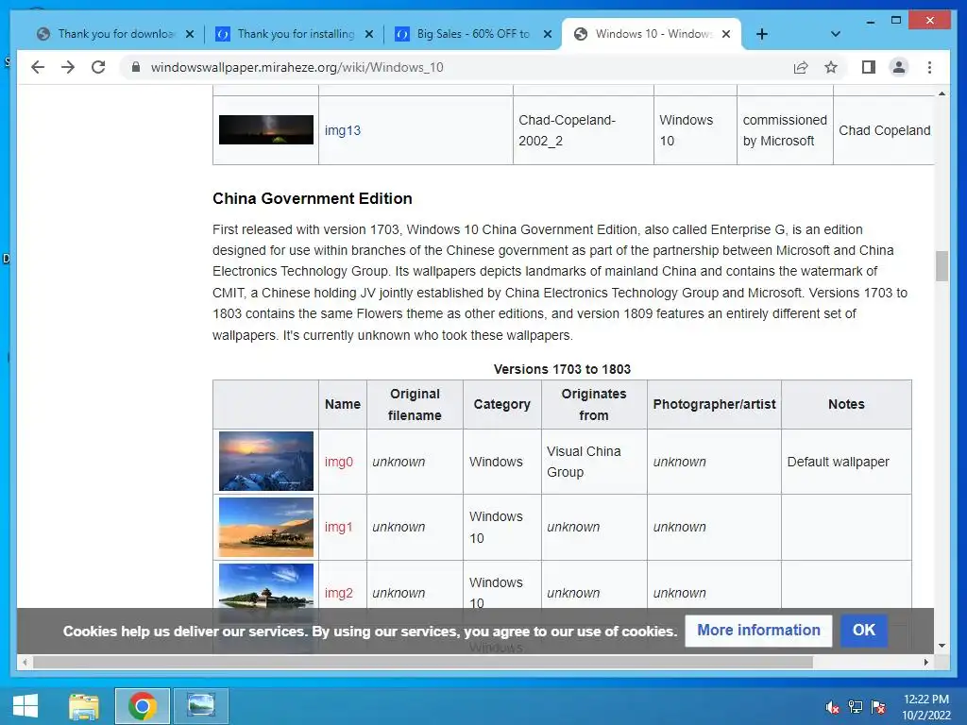Click the Chrome taskbar icon
967x725 pixels.
(143, 706)
